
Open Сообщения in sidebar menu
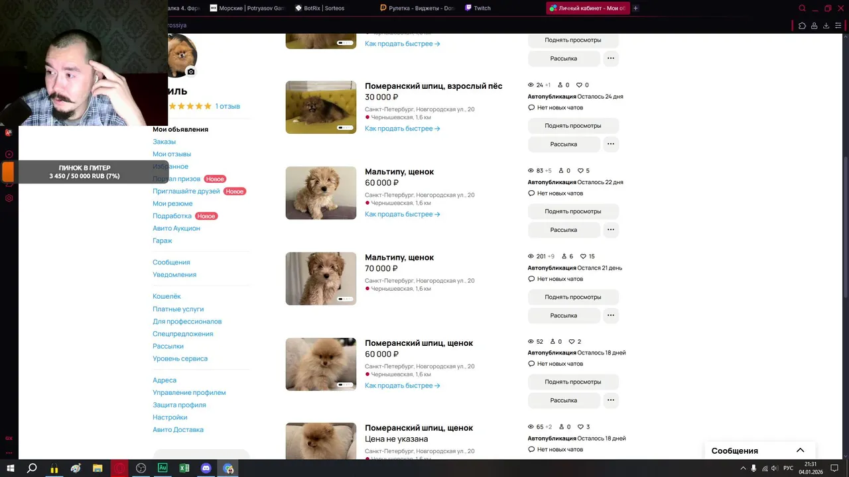pyautogui.click(x=171, y=262)
